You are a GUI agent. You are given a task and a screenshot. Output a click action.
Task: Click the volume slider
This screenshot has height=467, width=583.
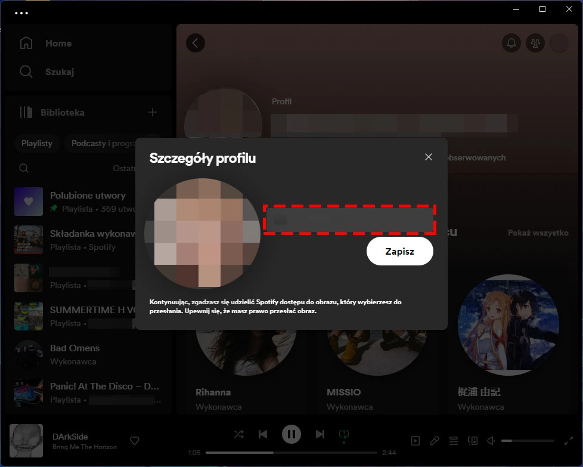click(x=528, y=441)
